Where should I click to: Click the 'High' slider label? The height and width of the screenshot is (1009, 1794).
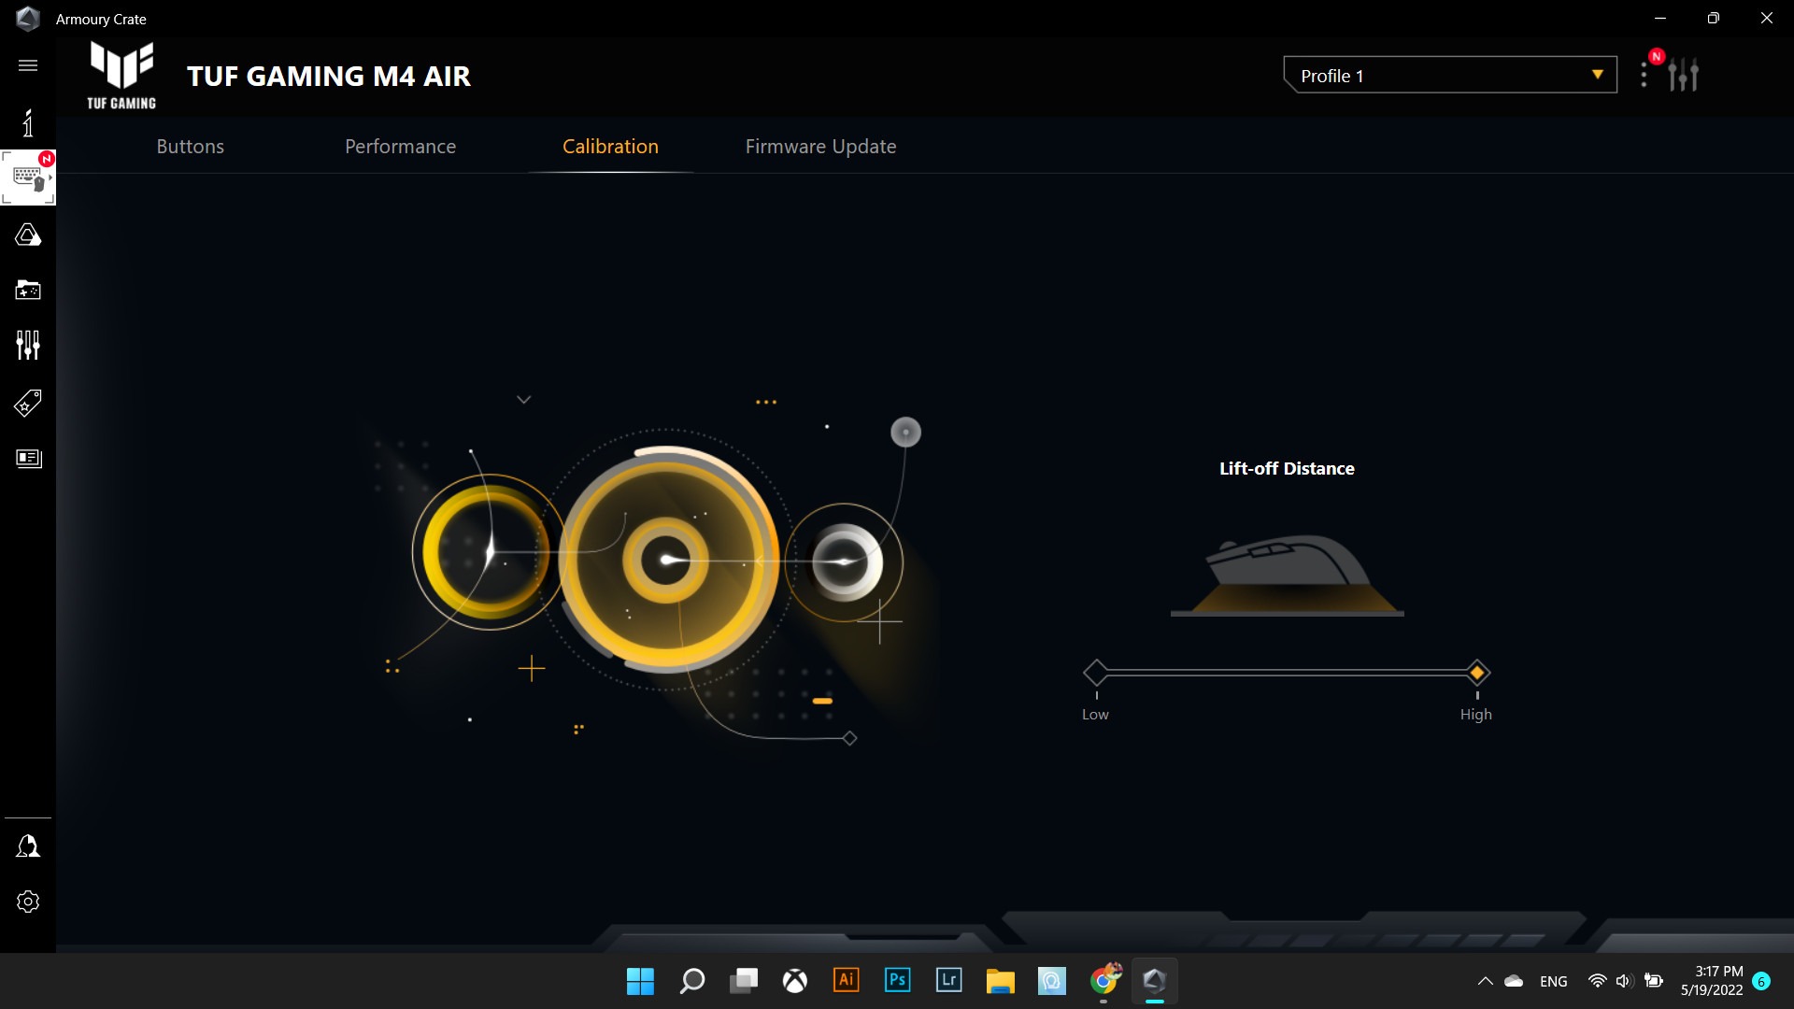[x=1476, y=715]
